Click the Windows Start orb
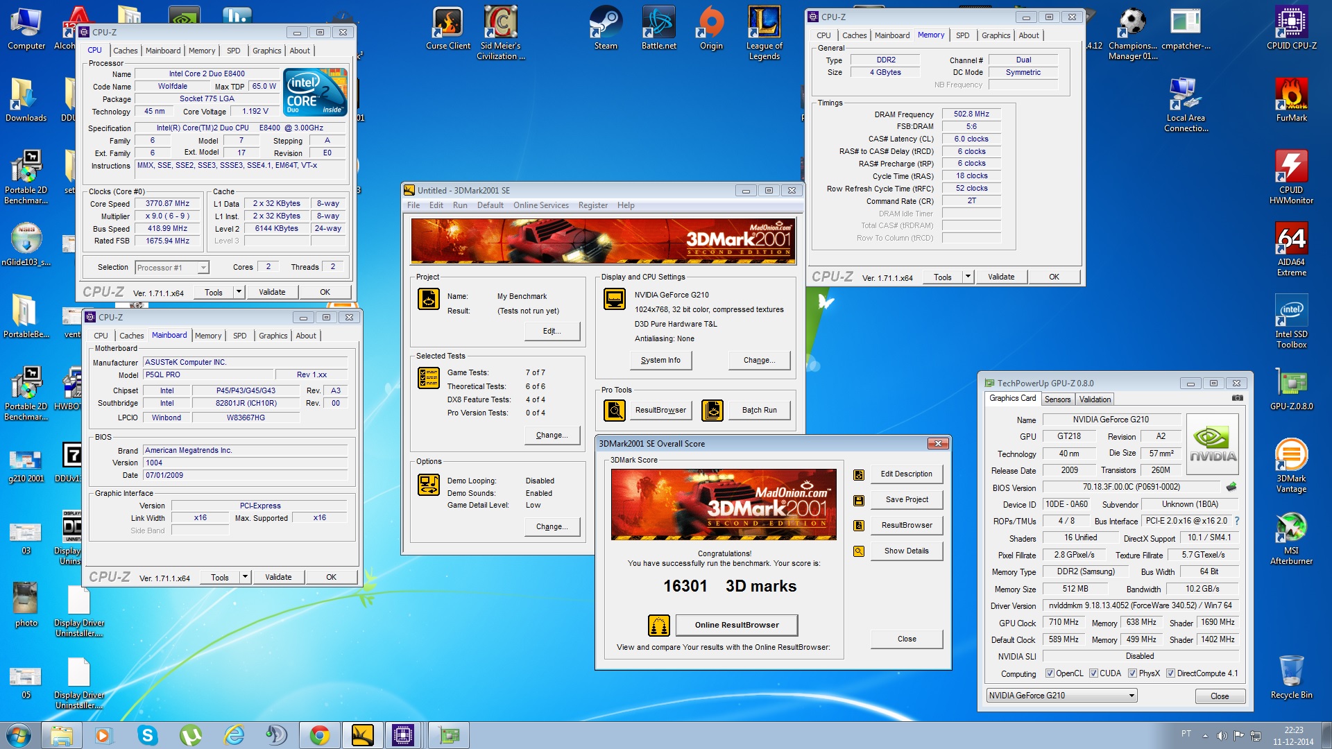The height and width of the screenshot is (749, 1332). [x=19, y=734]
